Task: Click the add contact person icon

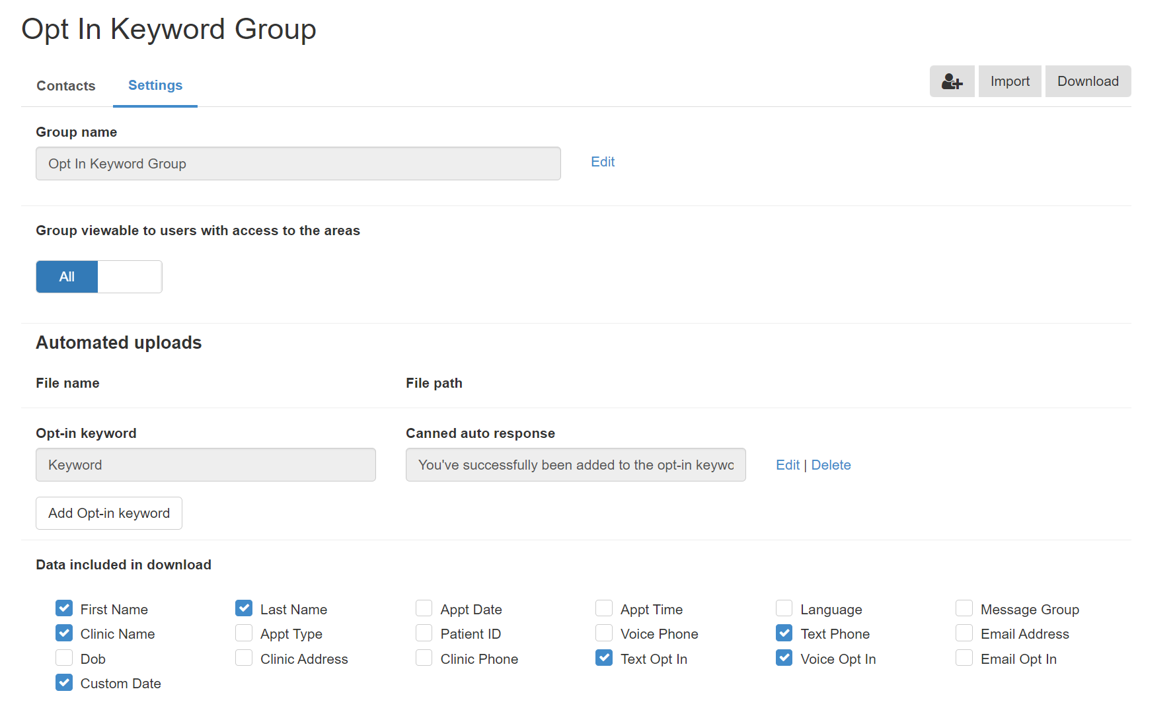Action: [952, 81]
